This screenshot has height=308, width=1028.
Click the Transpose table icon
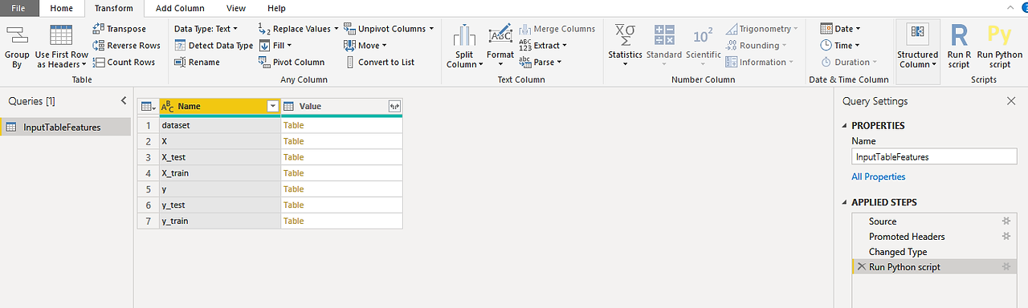tap(99, 29)
